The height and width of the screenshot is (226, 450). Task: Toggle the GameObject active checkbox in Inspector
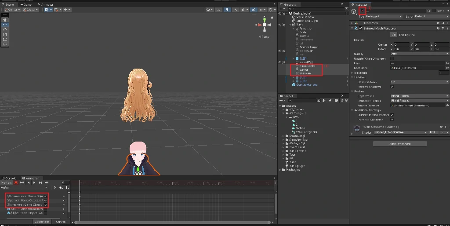pos(362,10)
